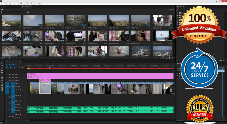Click trash icon at bin bottom

pos(172,58)
